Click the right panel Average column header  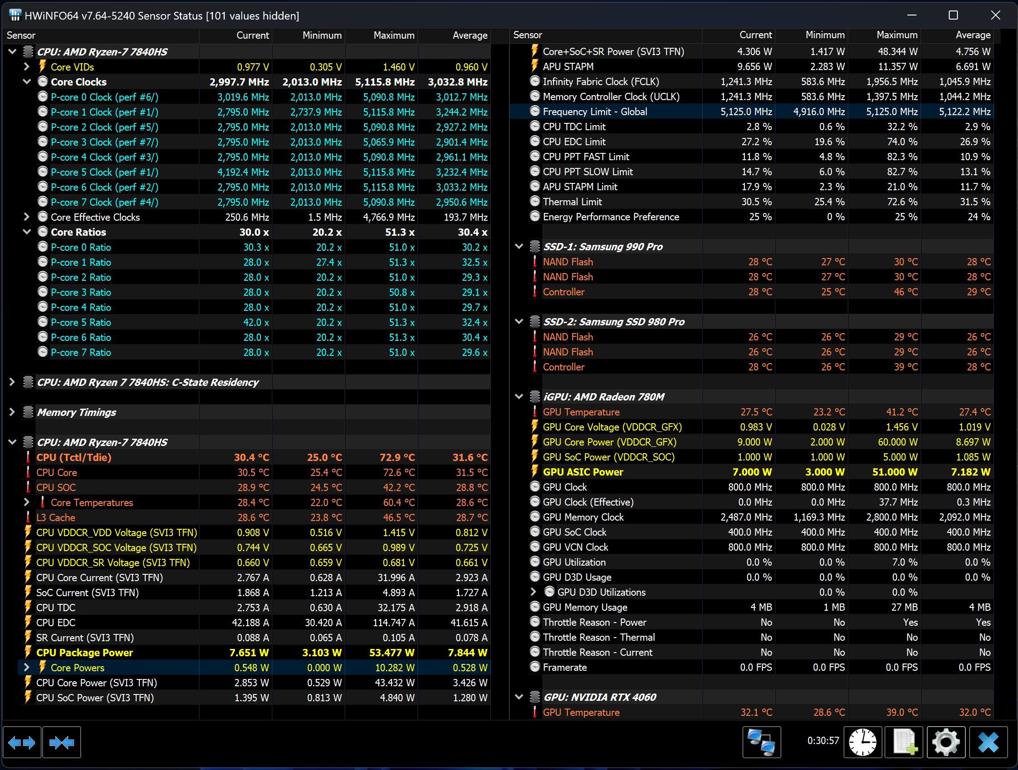point(972,35)
